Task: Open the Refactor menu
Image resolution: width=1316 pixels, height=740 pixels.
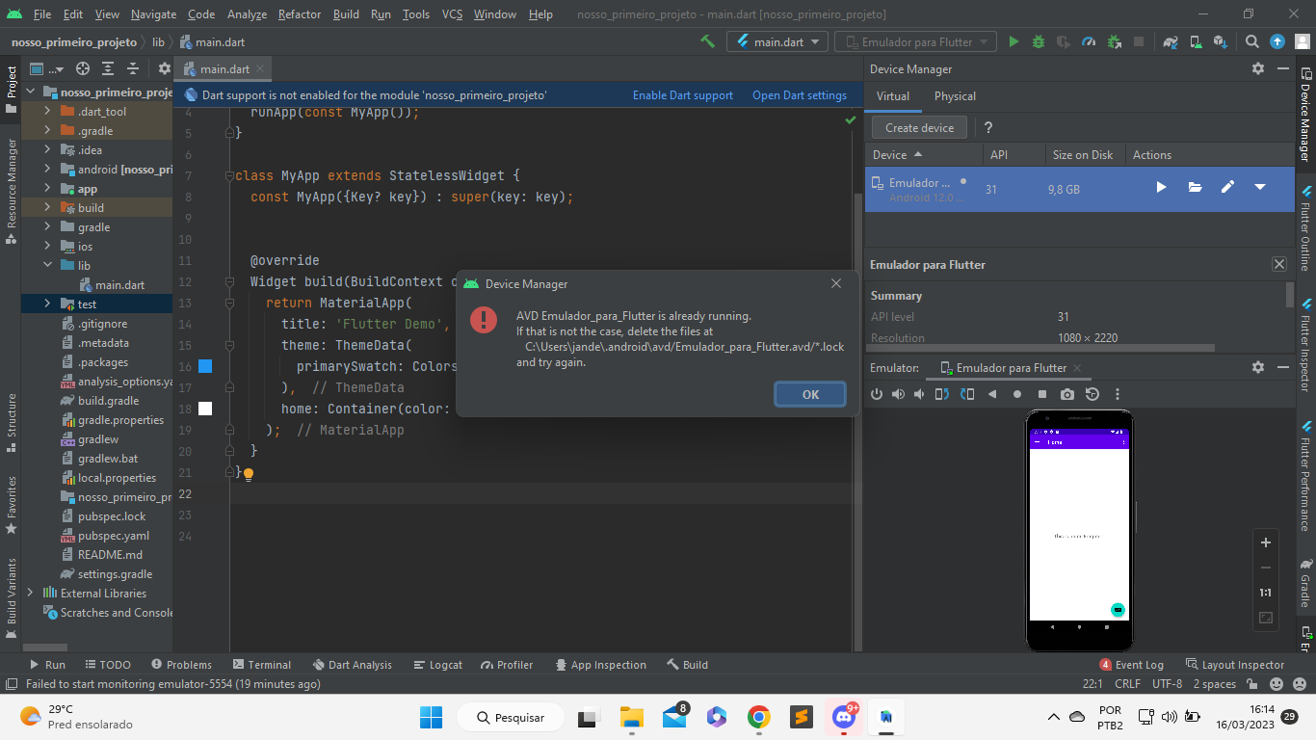Action: tap(300, 14)
